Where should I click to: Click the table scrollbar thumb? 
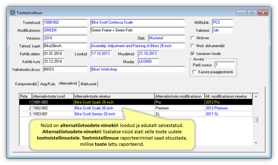pyautogui.click(x=256, y=120)
